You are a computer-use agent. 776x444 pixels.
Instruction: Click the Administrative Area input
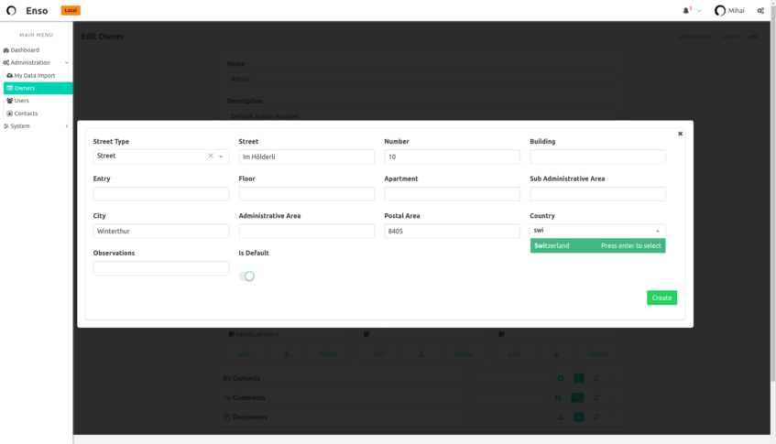tap(306, 231)
